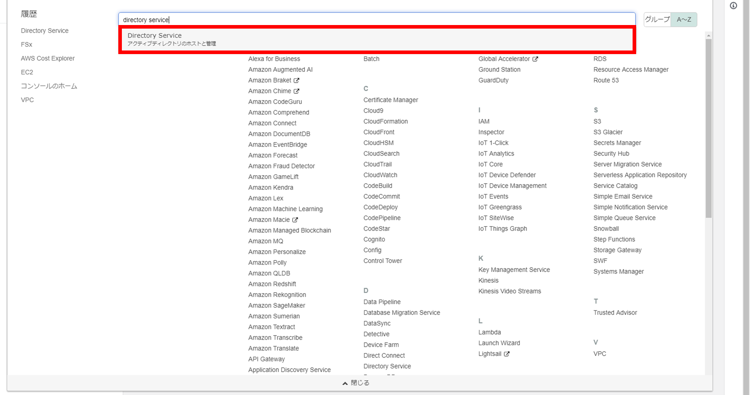750x395 pixels.
Task: Open Directory Service in D section
Action: point(387,366)
